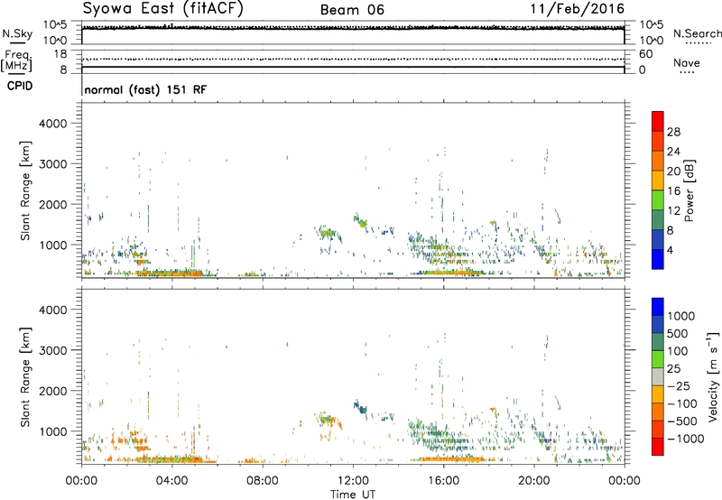Click the "20:00" time tick label

533,481
